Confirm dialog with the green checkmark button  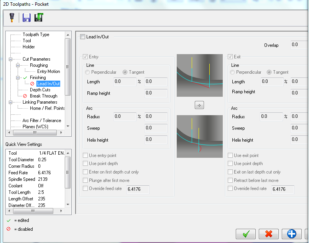coord(246,233)
